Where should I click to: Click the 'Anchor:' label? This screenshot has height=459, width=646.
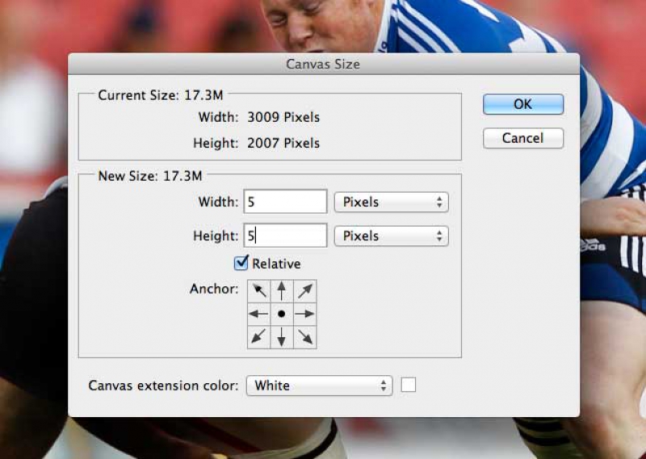click(214, 289)
